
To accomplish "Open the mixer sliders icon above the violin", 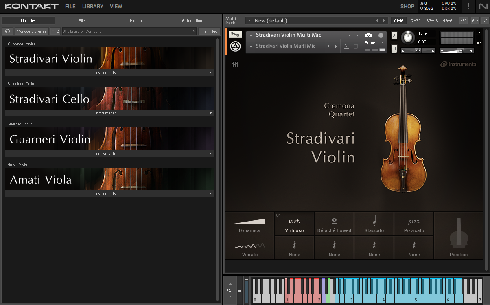I will pyautogui.click(x=235, y=64).
